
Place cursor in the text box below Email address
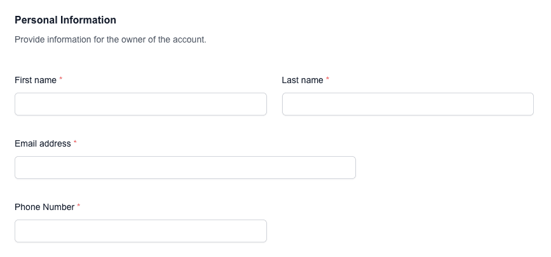coord(185,168)
